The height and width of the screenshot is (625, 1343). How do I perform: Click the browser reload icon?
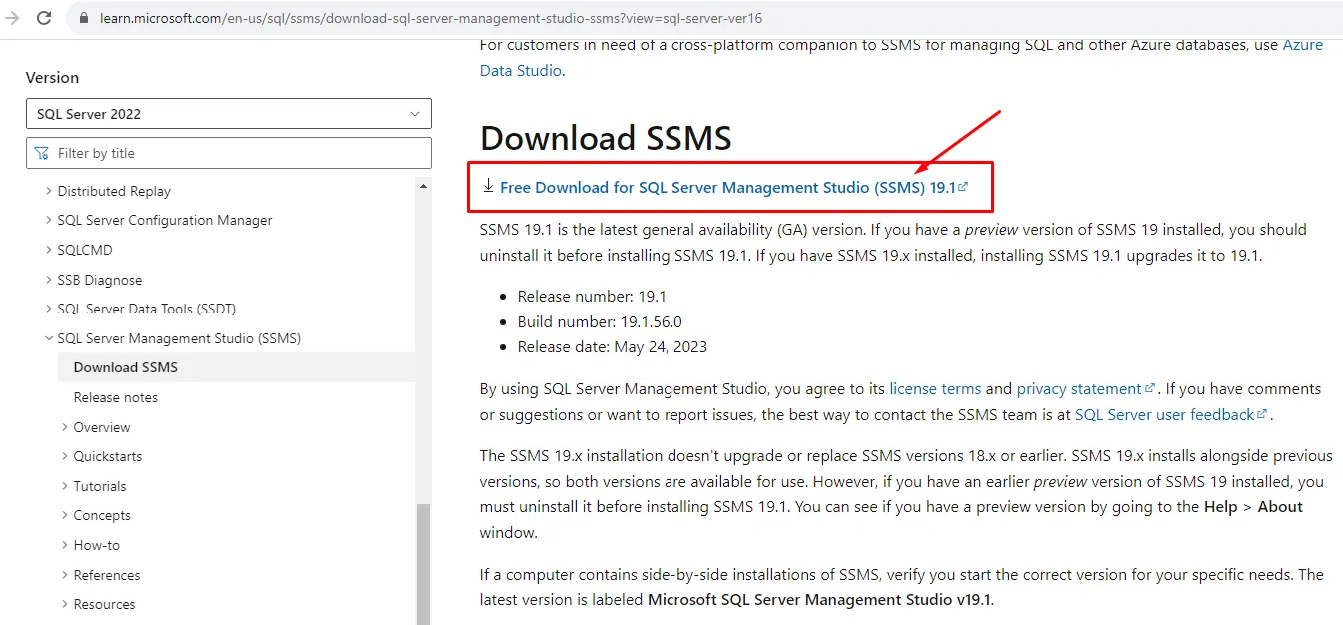(44, 18)
